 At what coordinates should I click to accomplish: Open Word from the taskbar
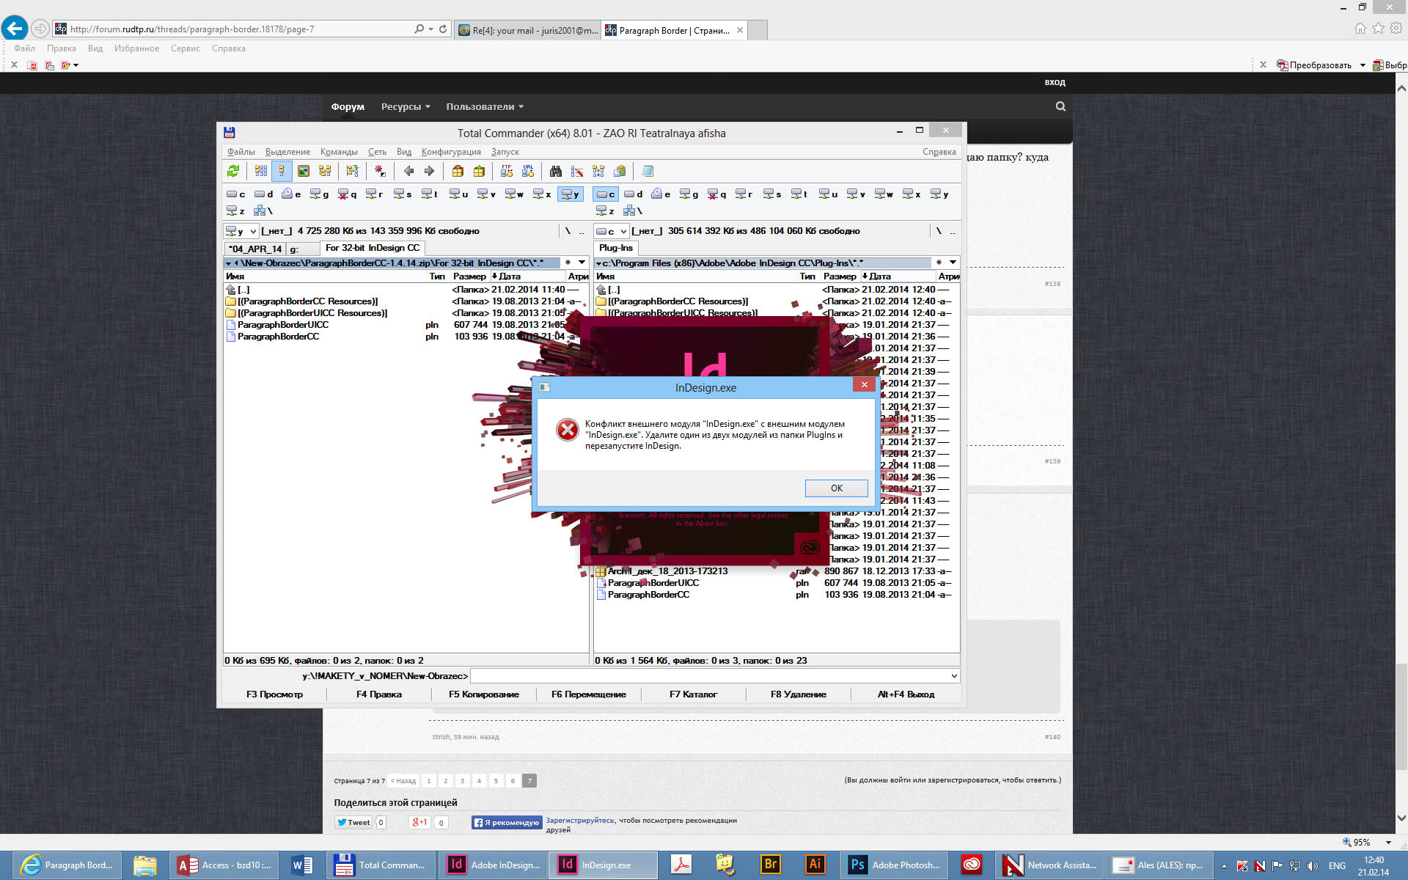point(302,865)
